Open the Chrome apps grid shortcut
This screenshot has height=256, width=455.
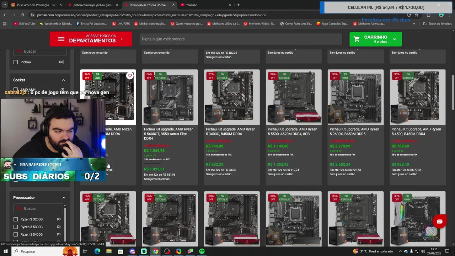[5, 24]
